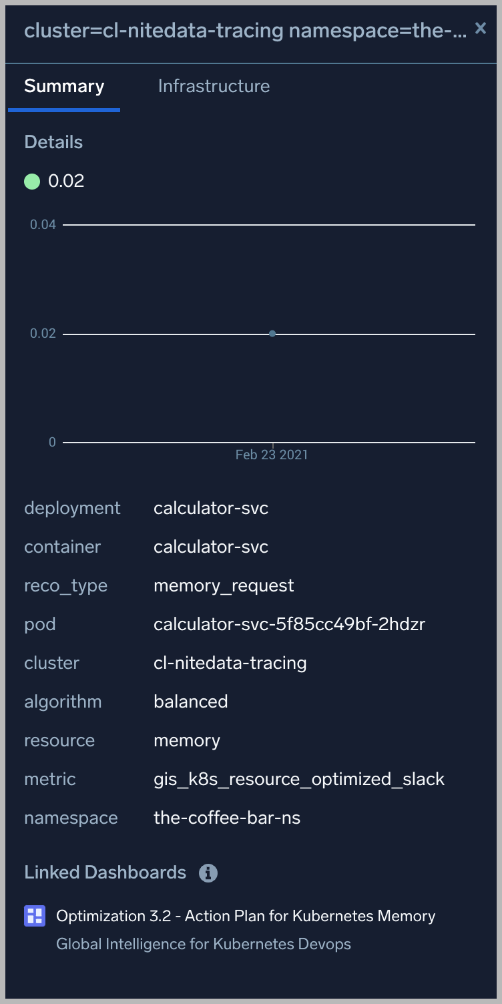Click the calculator-svc deployment value
502x1004 pixels.
[211, 508]
